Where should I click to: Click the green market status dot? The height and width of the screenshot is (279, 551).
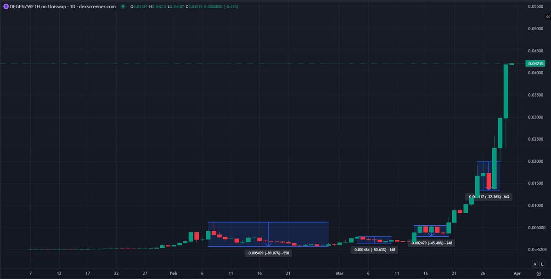(123, 6)
